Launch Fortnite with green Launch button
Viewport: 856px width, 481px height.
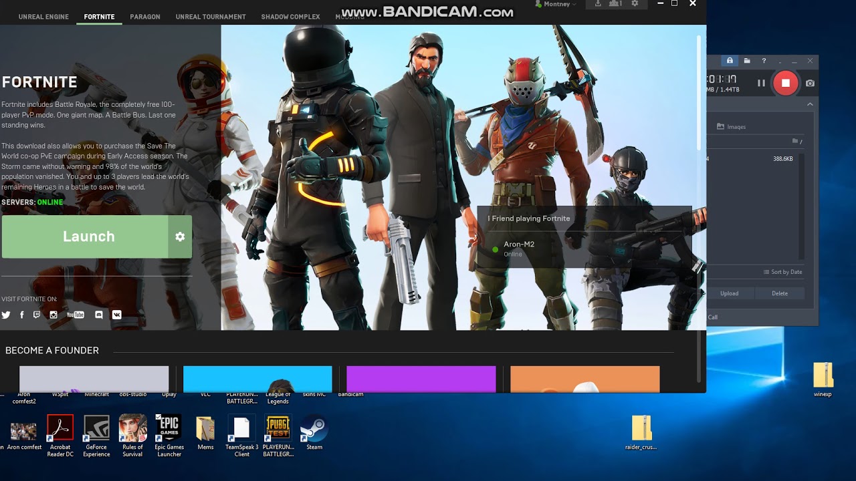(85, 236)
